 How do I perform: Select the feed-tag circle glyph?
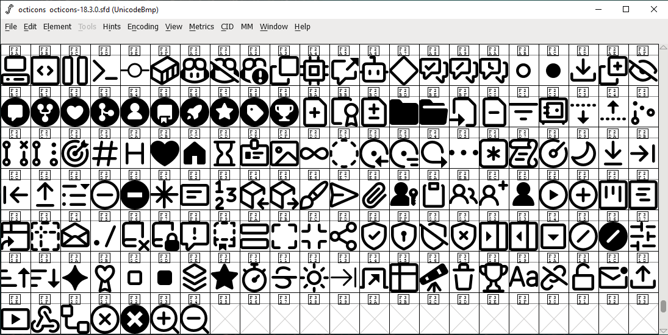pos(254,112)
